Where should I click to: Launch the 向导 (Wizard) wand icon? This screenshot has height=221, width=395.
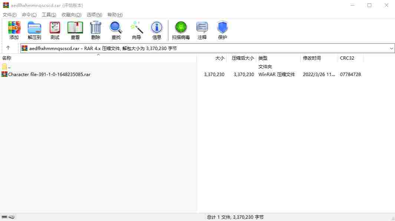click(136, 28)
